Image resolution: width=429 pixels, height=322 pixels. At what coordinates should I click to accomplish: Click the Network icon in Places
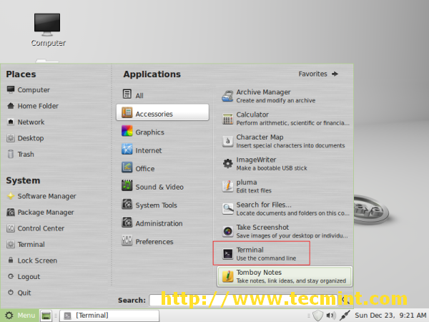coord(11,122)
